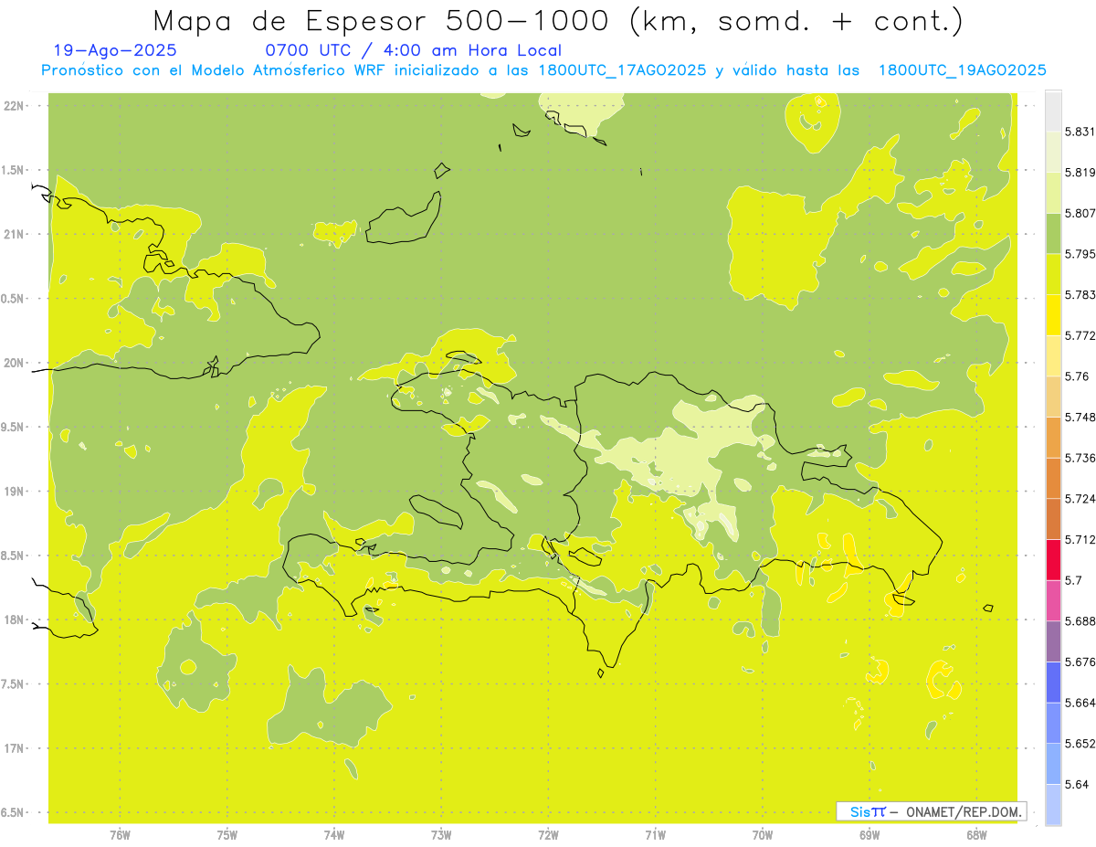The image size is (1096, 847).
Task: Click the colorbar value 5.783
Action: 1080,295
